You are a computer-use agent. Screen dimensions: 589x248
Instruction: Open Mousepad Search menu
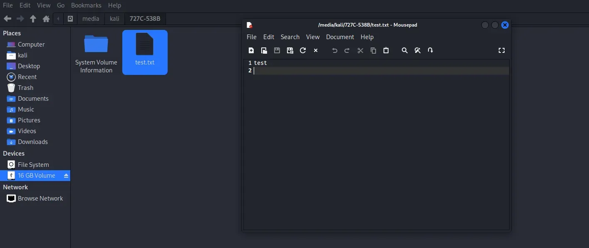[x=290, y=37]
